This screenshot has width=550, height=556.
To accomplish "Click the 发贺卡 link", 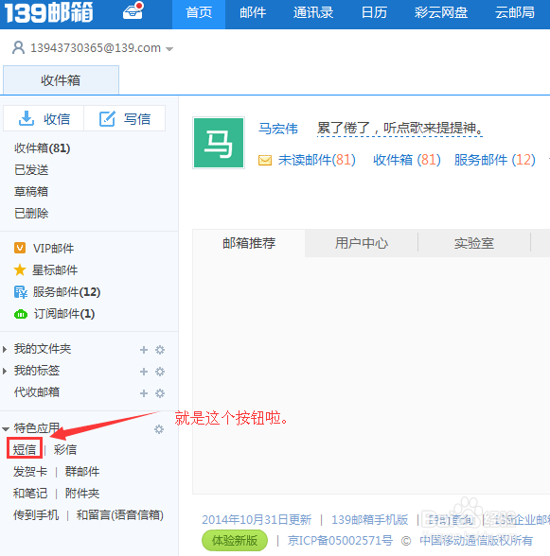I will [x=30, y=472].
